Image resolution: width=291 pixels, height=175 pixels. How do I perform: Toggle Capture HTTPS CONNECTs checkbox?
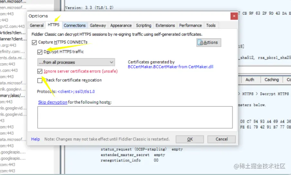point(34,42)
